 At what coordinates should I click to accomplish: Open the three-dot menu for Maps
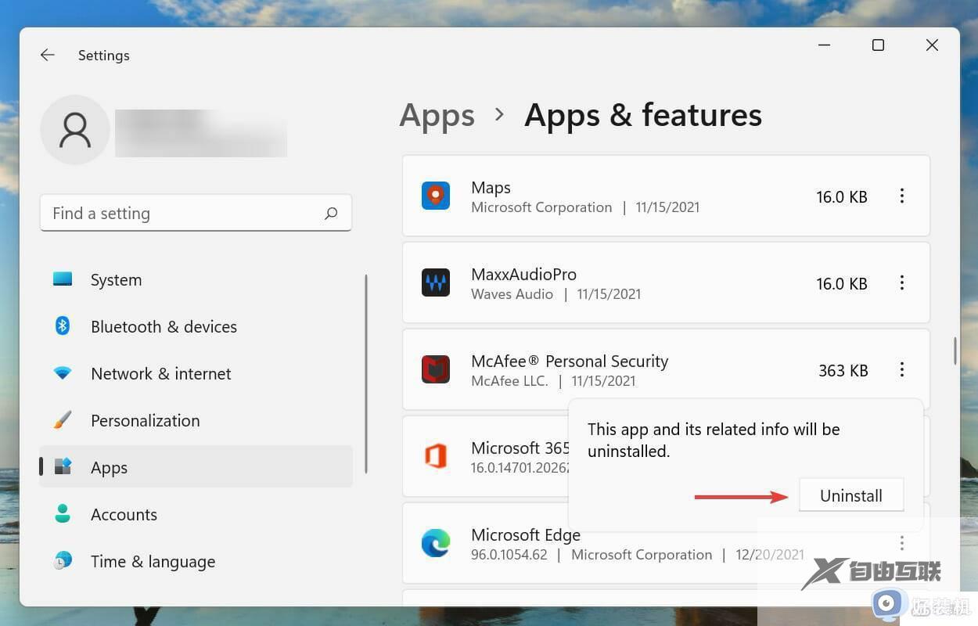pyautogui.click(x=902, y=196)
